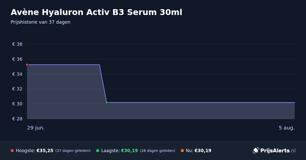This screenshot has height=160, width=306.
Task: Click the Hoogste price value €35,25
Action: pyautogui.click(x=45, y=151)
